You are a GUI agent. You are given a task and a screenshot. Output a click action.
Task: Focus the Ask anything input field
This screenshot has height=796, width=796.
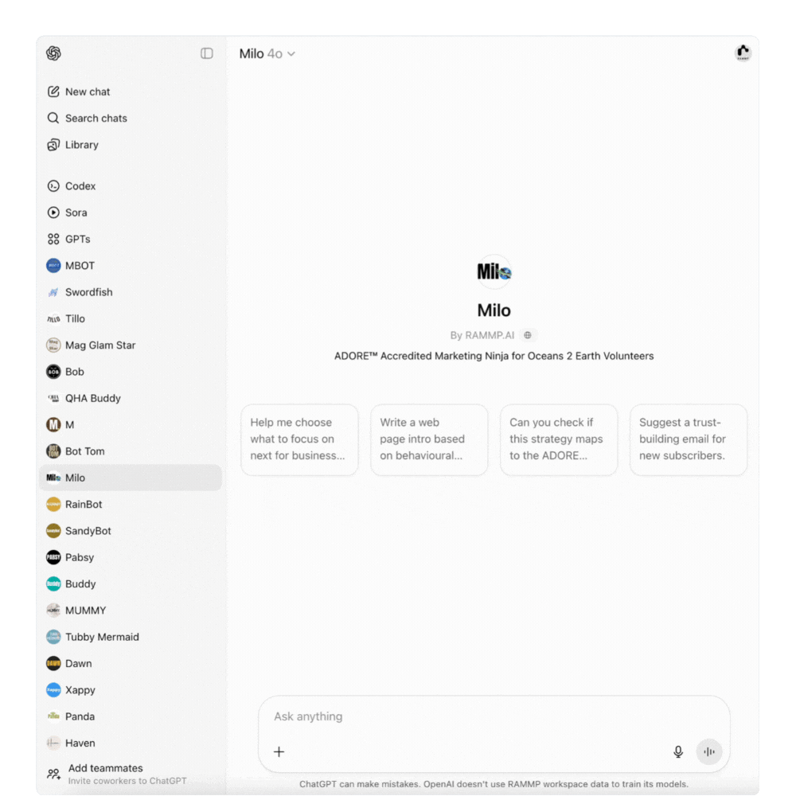coord(494,716)
